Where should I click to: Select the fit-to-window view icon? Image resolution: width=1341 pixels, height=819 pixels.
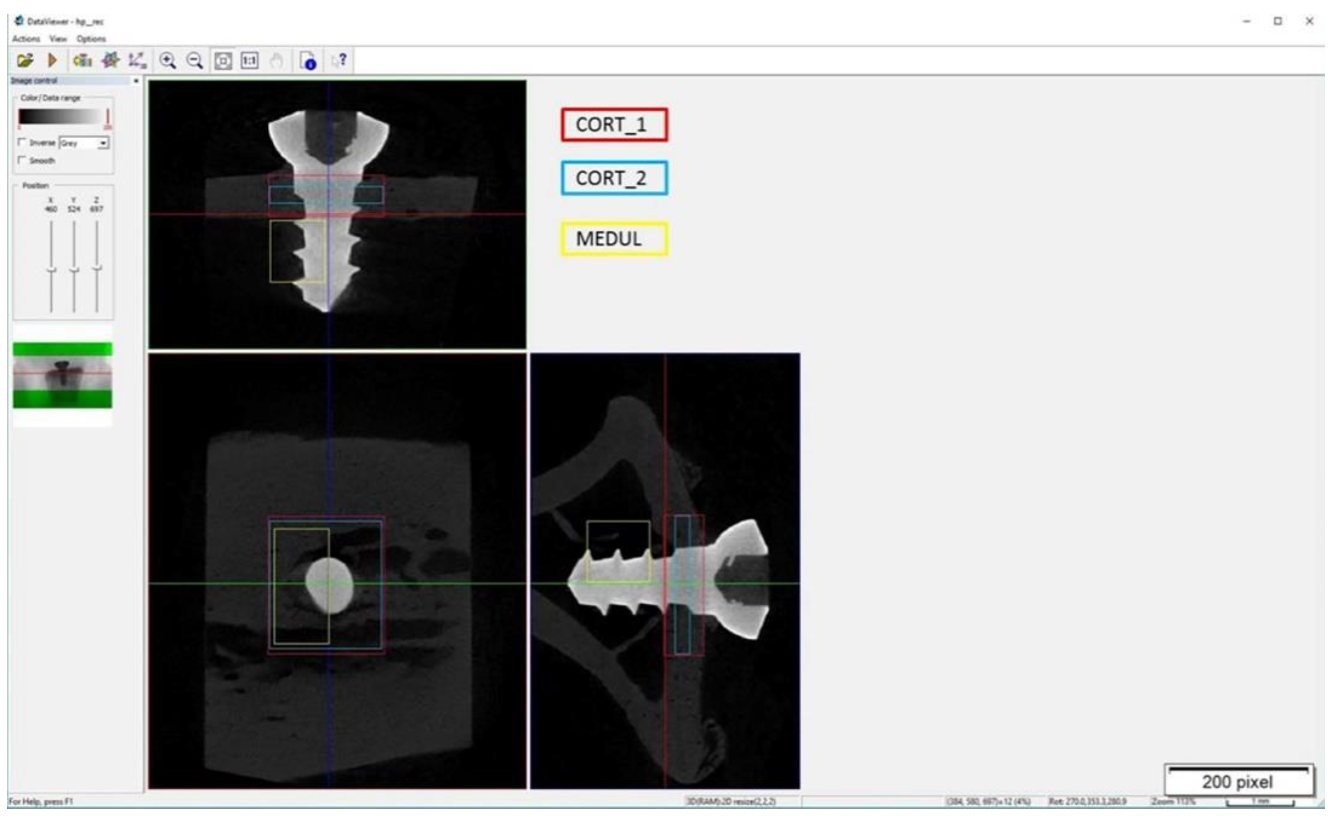tap(222, 60)
